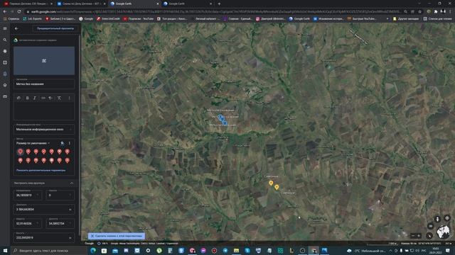Toggle bold in the description toolbar

(27, 98)
